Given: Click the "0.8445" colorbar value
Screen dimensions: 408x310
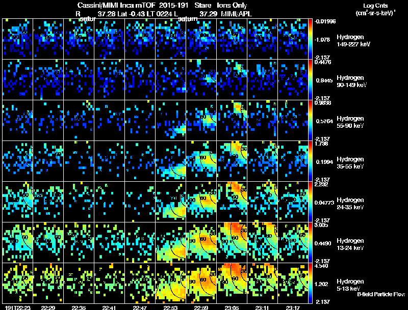Looking at the screenshot, I should point(324,80).
